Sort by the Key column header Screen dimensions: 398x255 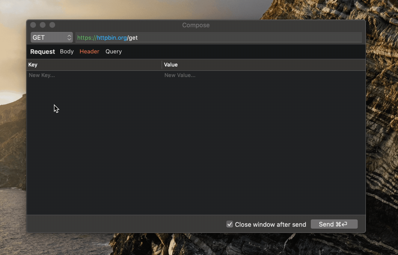pos(94,65)
